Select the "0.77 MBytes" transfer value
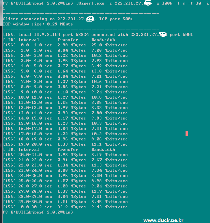210x223 pixels. pyautogui.click(x=72, y=66)
